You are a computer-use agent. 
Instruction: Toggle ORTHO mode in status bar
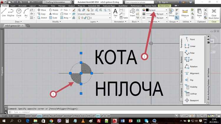tap(46, 116)
